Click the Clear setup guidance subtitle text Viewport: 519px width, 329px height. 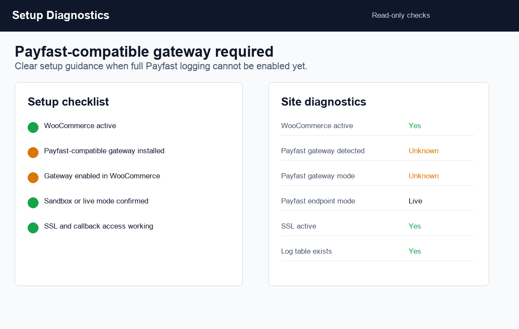161,66
